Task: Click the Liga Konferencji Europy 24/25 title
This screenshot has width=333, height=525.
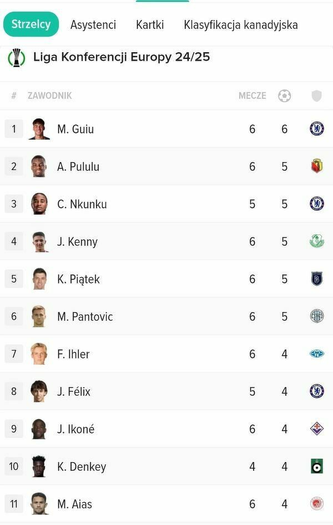Action: pyautogui.click(x=122, y=57)
